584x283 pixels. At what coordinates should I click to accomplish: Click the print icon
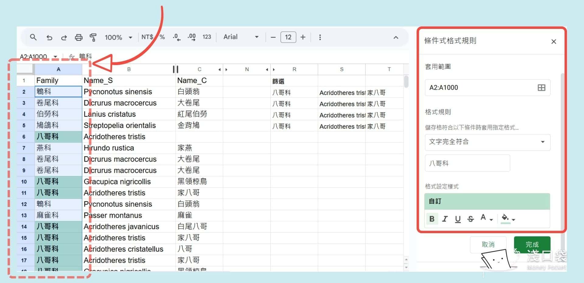(79, 37)
